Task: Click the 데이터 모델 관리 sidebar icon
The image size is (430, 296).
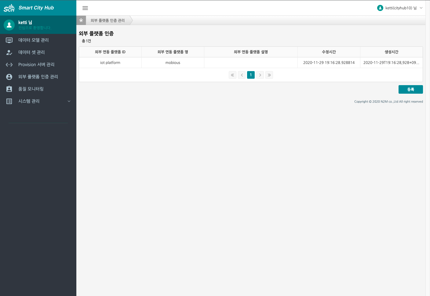Action: 9,40
